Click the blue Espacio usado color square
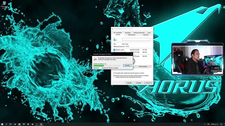225x126 pixels. [x=114, y=50]
